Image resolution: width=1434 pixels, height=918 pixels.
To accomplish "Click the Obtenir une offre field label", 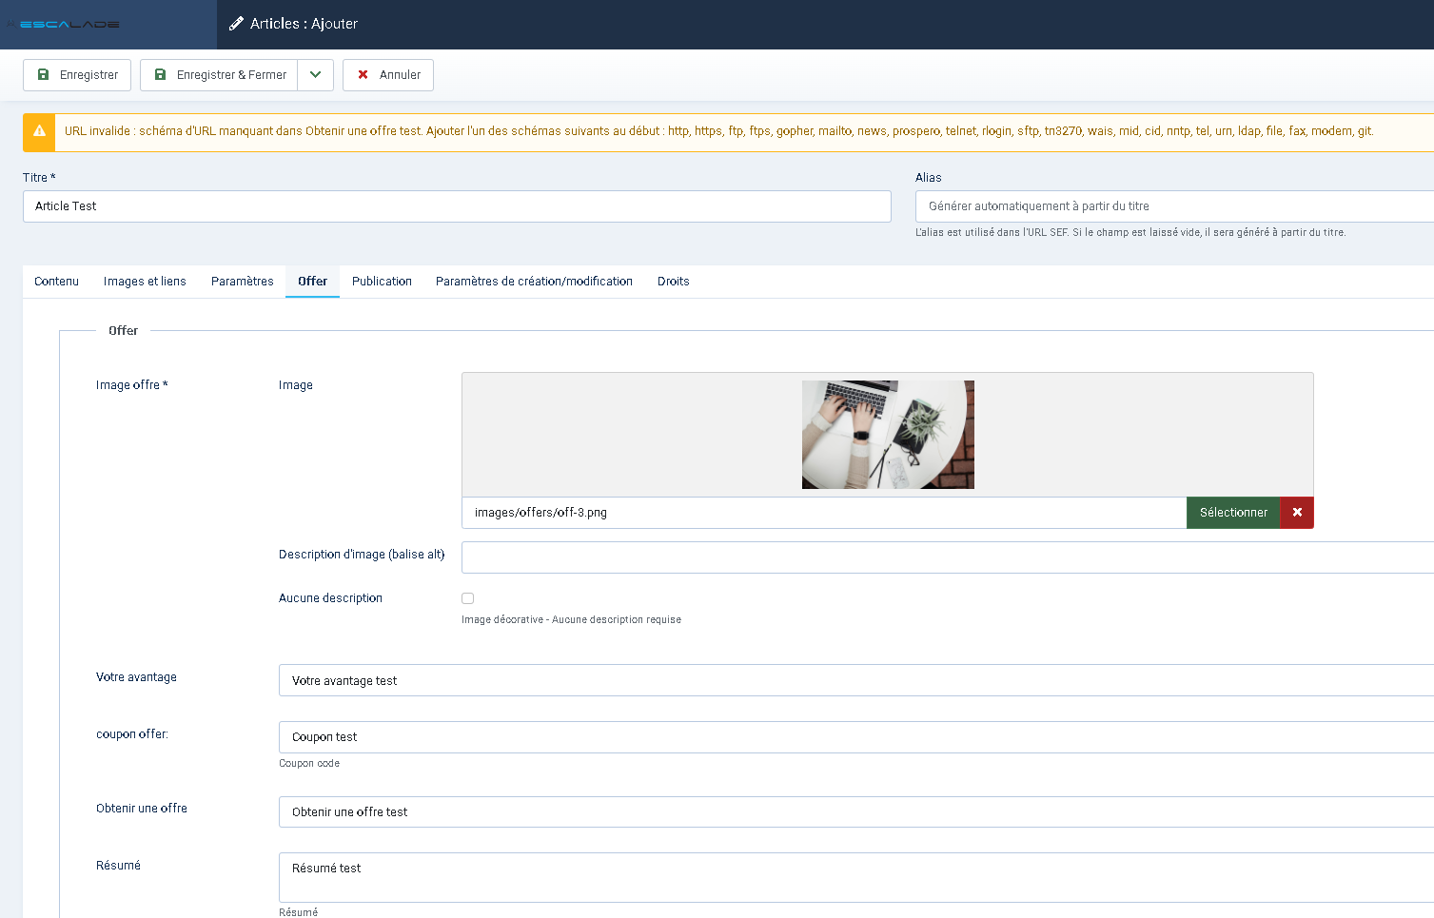I will [x=142, y=809].
